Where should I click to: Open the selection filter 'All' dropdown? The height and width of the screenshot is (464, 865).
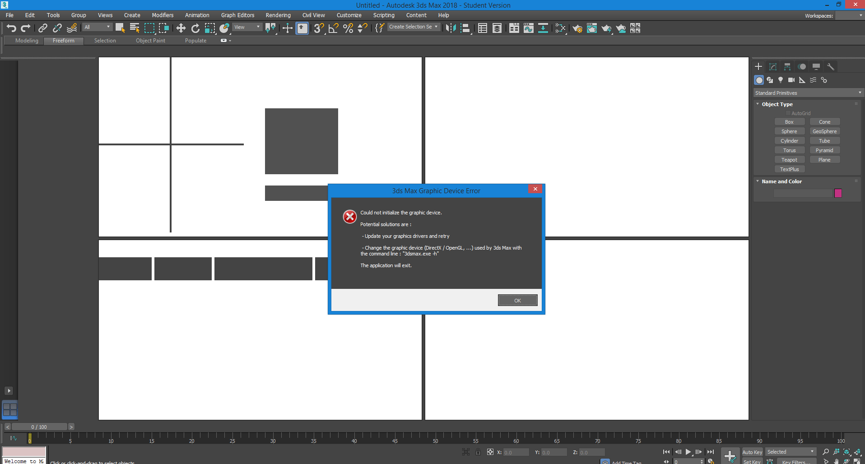tap(97, 27)
